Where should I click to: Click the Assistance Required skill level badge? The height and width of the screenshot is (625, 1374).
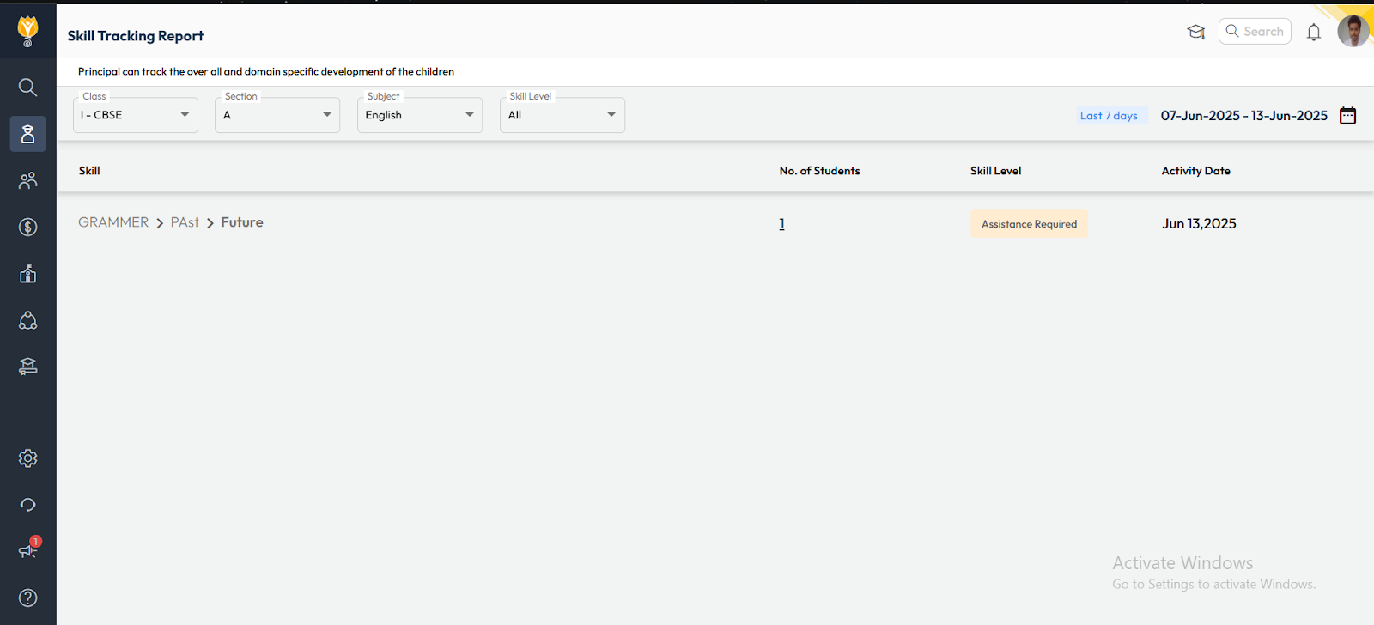point(1029,224)
